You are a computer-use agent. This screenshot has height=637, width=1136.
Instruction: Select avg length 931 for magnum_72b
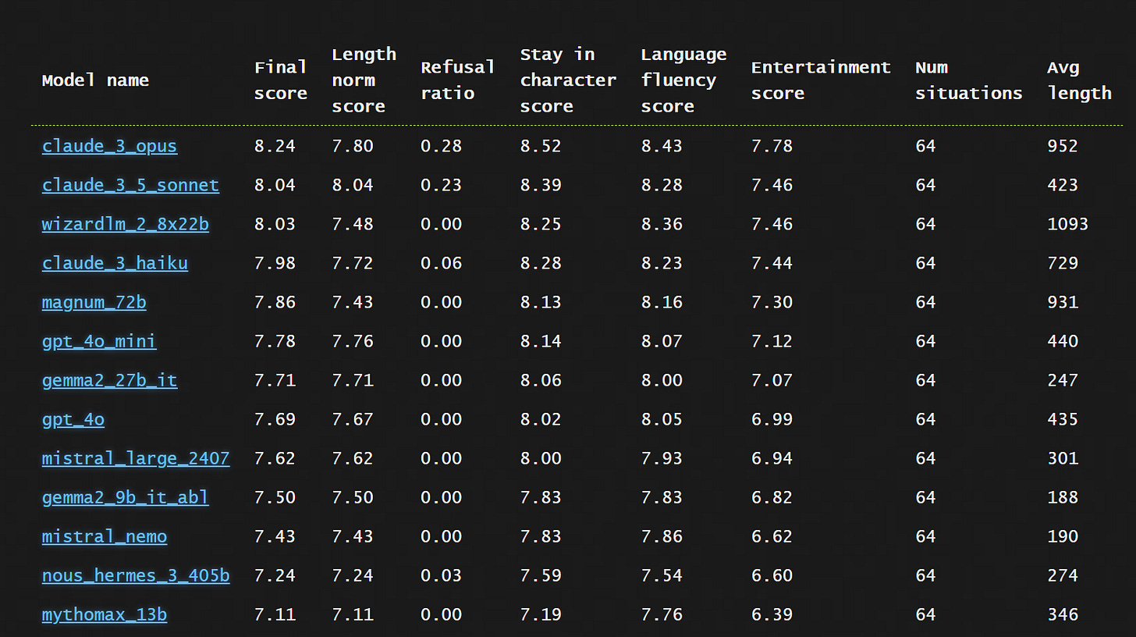pos(1063,302)
